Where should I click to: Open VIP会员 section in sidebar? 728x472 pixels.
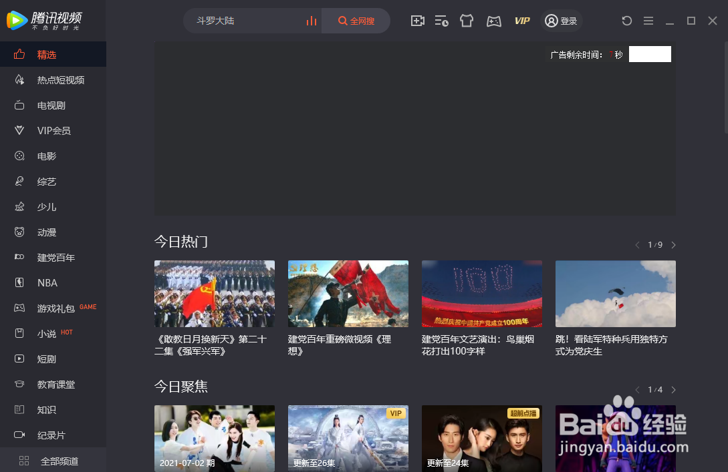(x=53, y=131)
